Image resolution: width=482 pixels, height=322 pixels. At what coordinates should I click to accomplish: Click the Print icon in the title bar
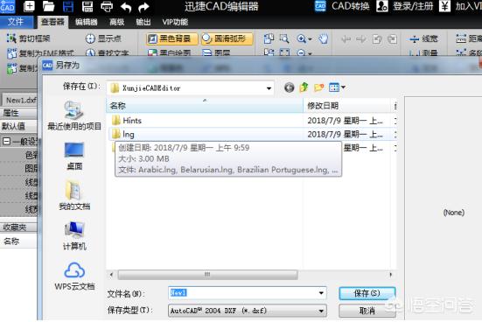[x=107, y=6]
